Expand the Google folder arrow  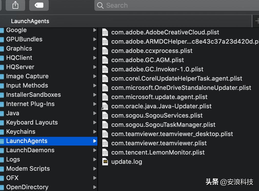tap(95, 30)
